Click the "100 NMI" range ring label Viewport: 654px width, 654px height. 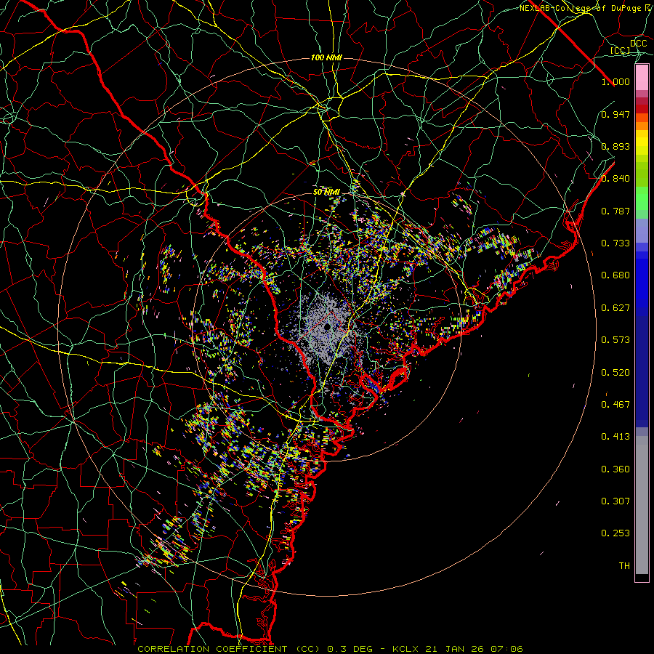pos(326,57)
